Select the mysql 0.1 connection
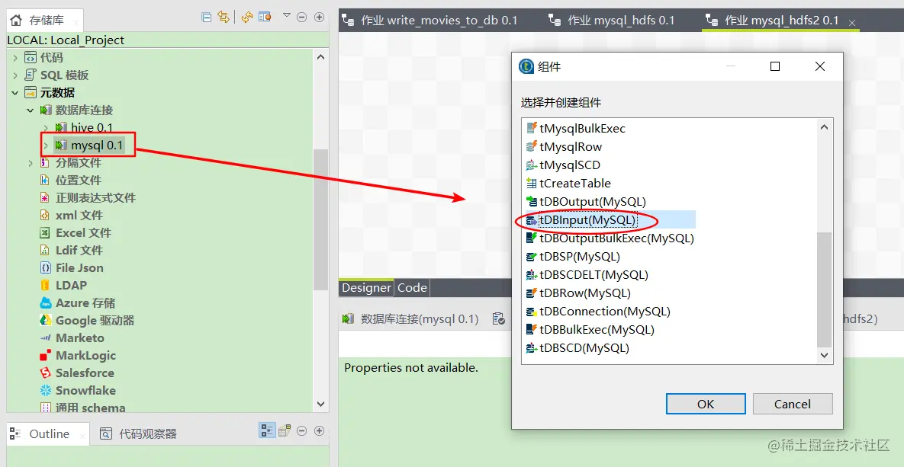 point(97,145)
